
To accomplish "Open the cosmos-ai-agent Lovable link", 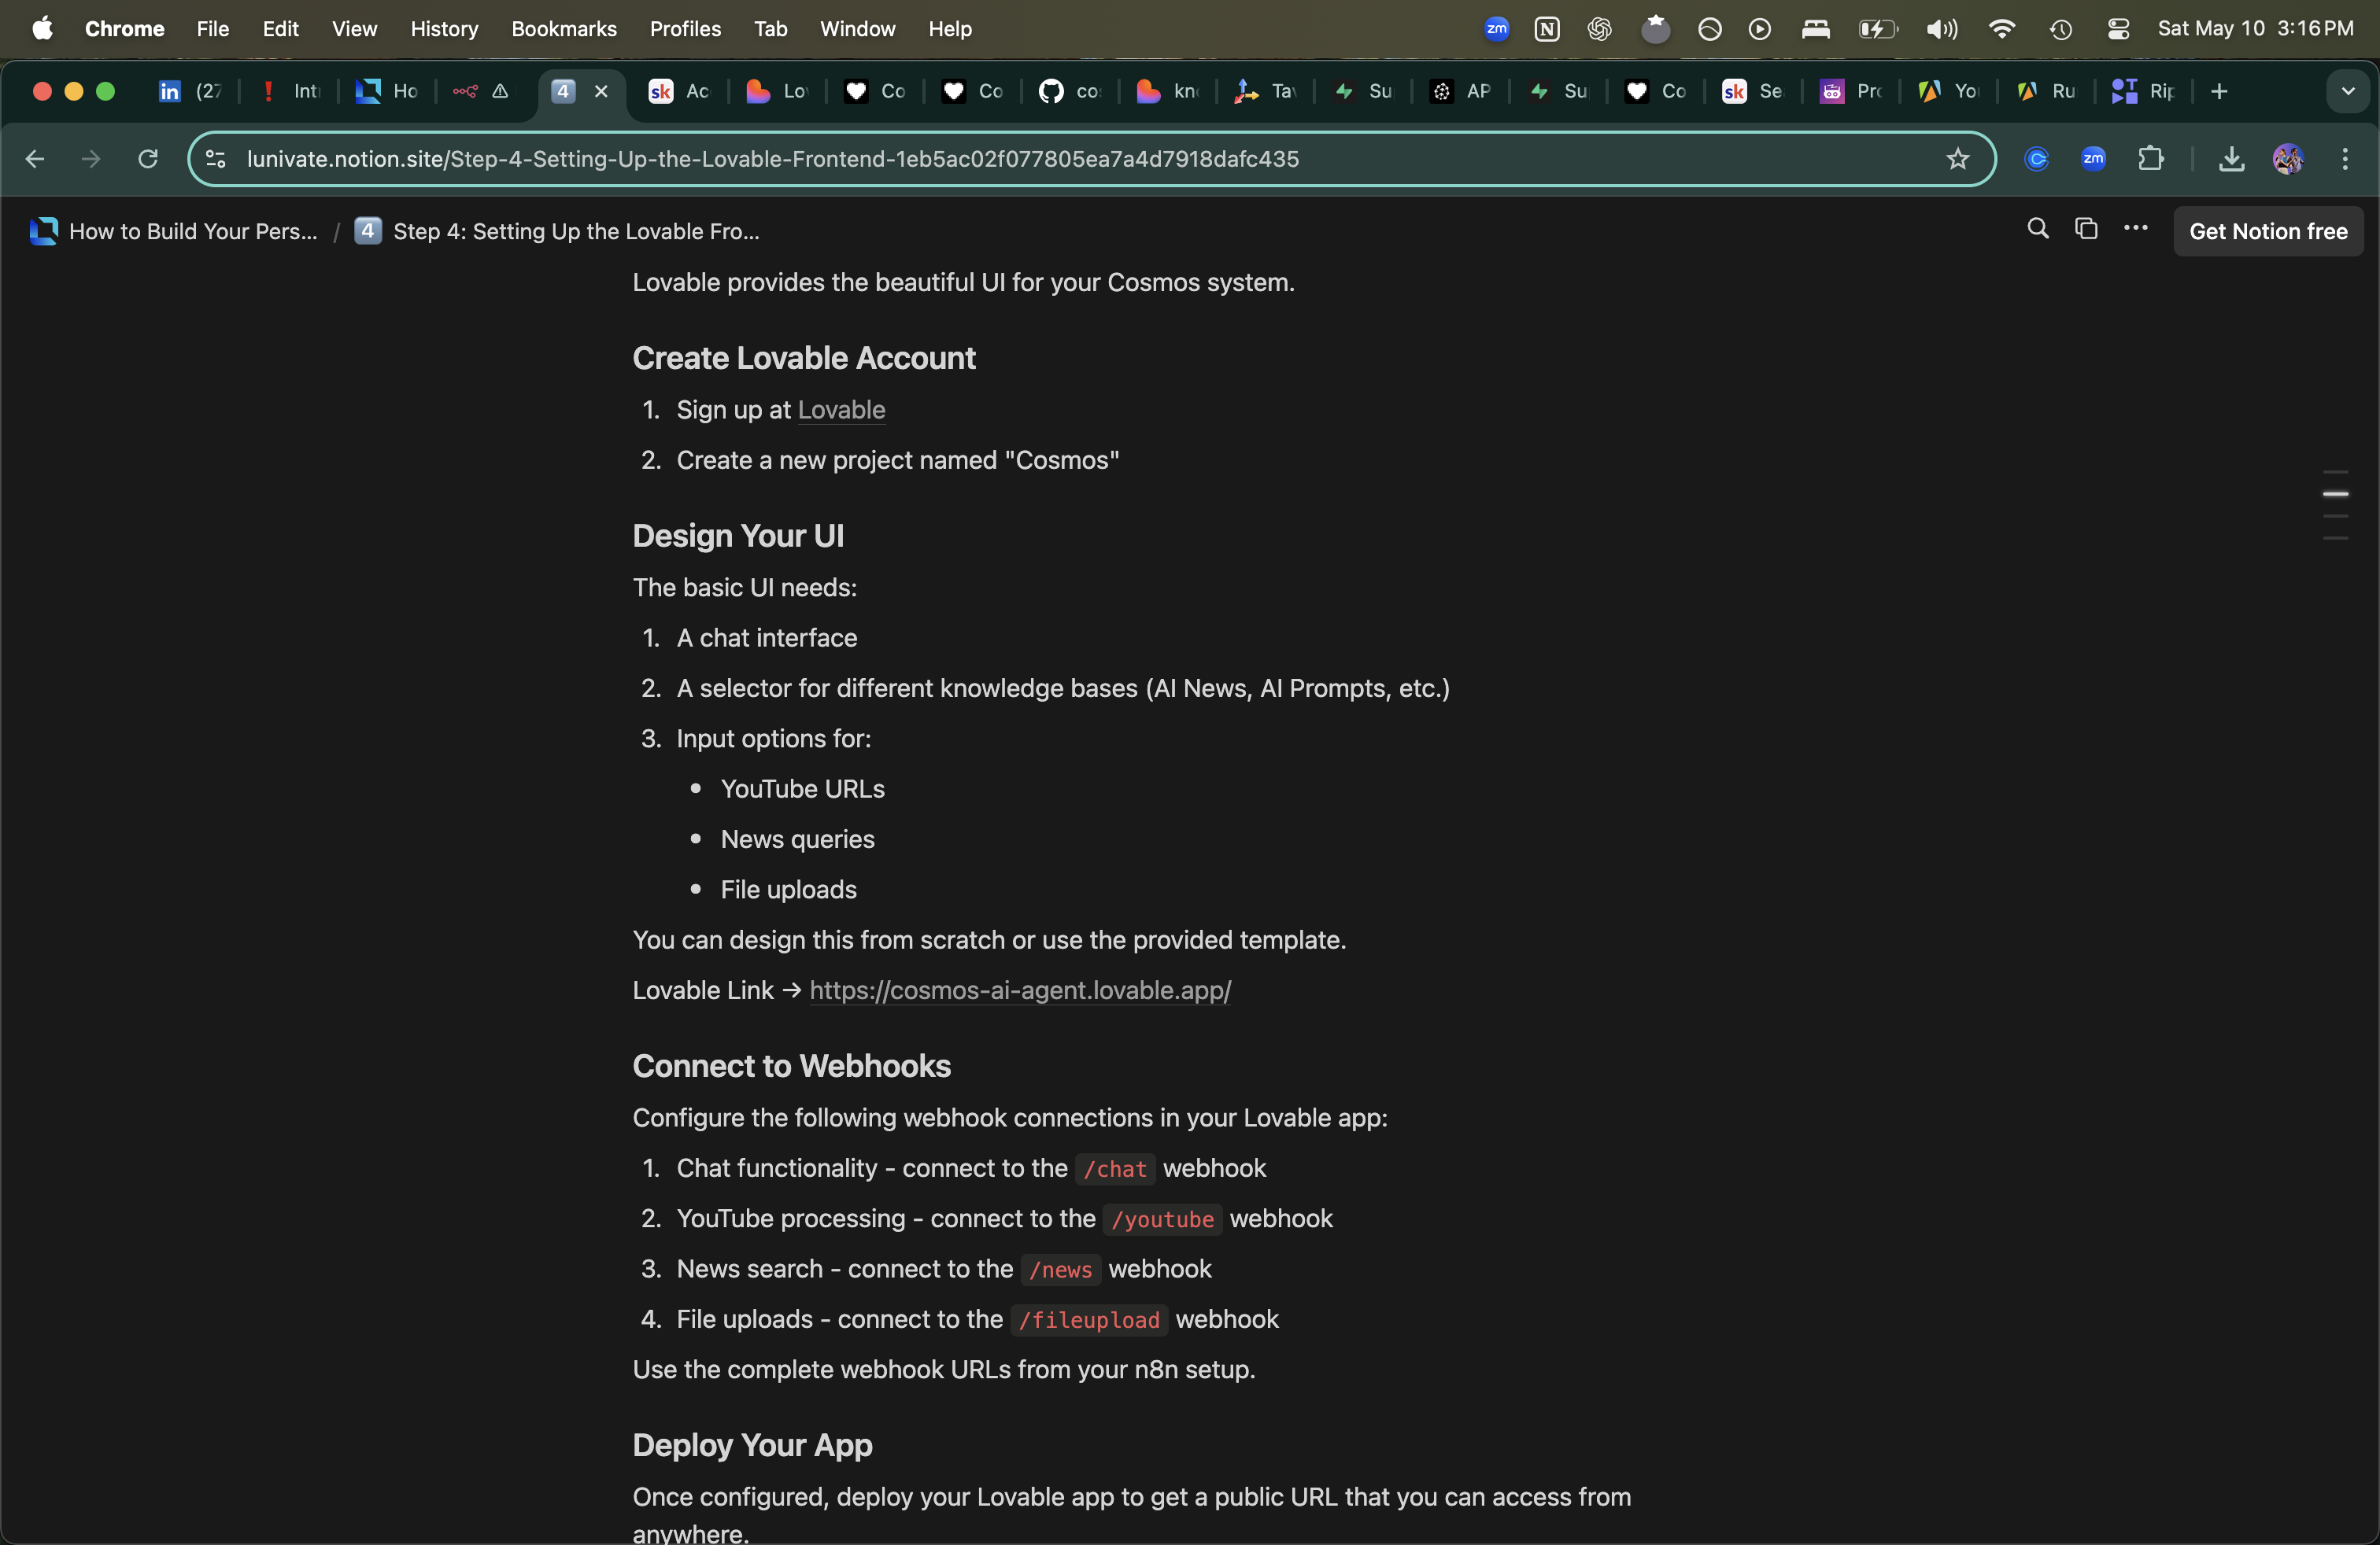I will click(x=1019, y=990).
